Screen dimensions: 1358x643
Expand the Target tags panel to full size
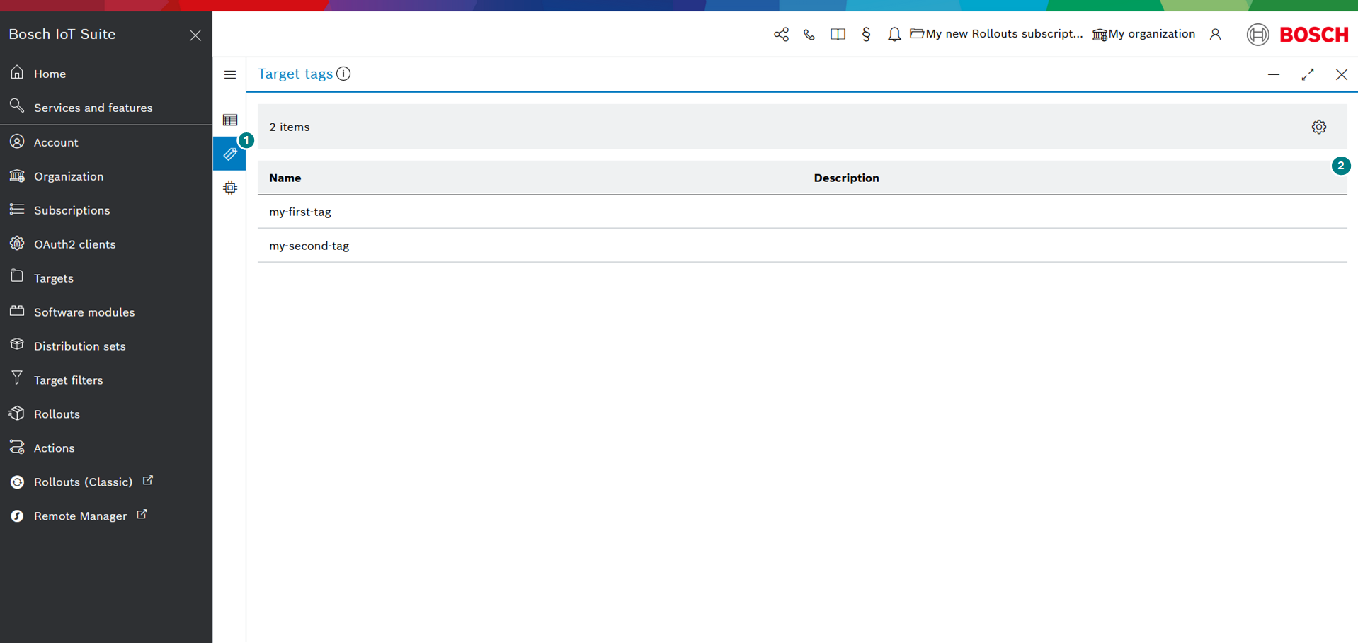click(1307, 74)
